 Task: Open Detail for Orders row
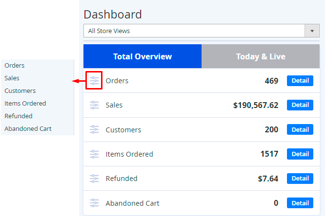tap(300, 81)
